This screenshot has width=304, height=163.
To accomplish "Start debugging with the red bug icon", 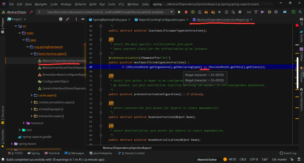I will 186,12.
